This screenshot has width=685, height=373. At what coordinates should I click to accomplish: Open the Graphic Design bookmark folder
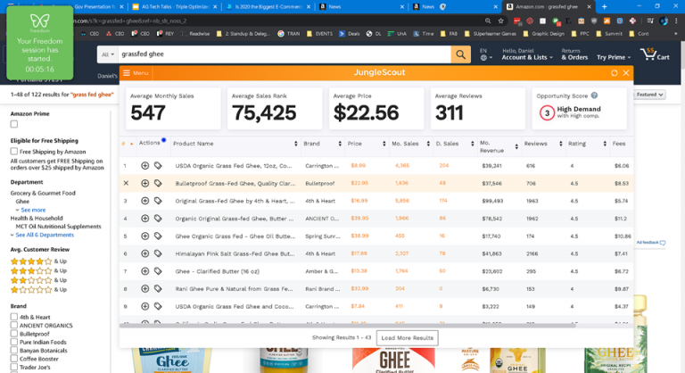(544, 34)
